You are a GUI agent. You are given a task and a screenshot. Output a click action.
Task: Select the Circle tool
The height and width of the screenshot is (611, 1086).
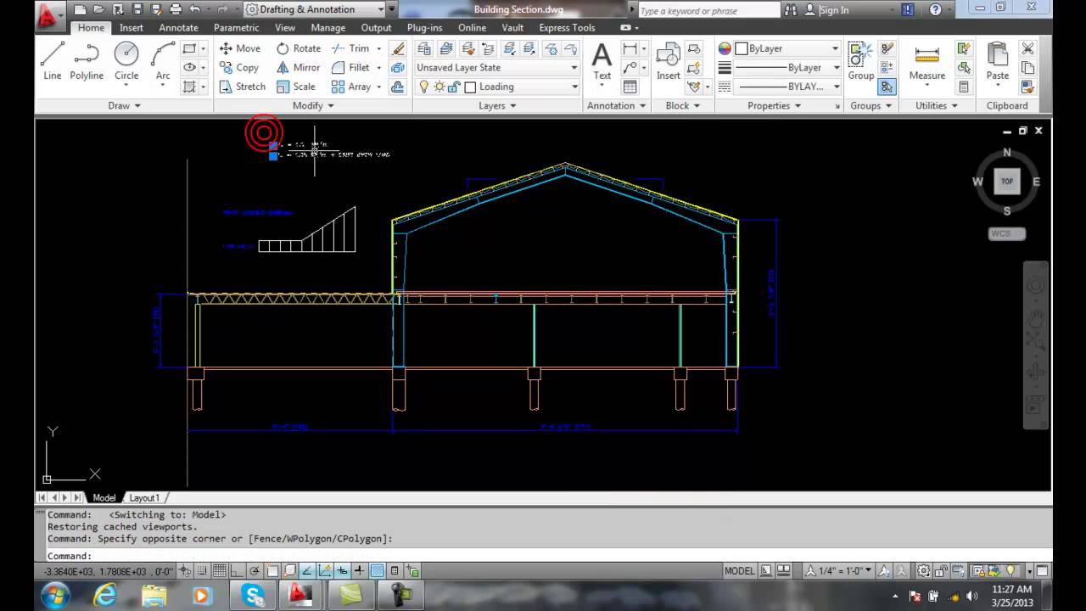tap(126, 62)
